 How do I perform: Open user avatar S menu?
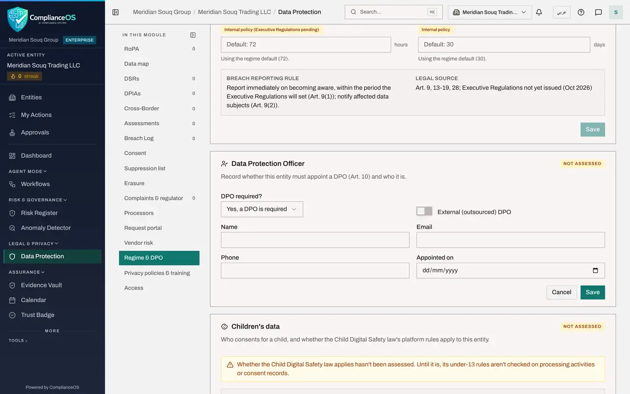tap(616, 12)
